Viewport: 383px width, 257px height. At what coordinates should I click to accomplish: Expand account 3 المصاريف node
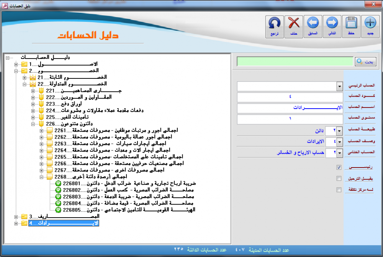tap(16, 217)
